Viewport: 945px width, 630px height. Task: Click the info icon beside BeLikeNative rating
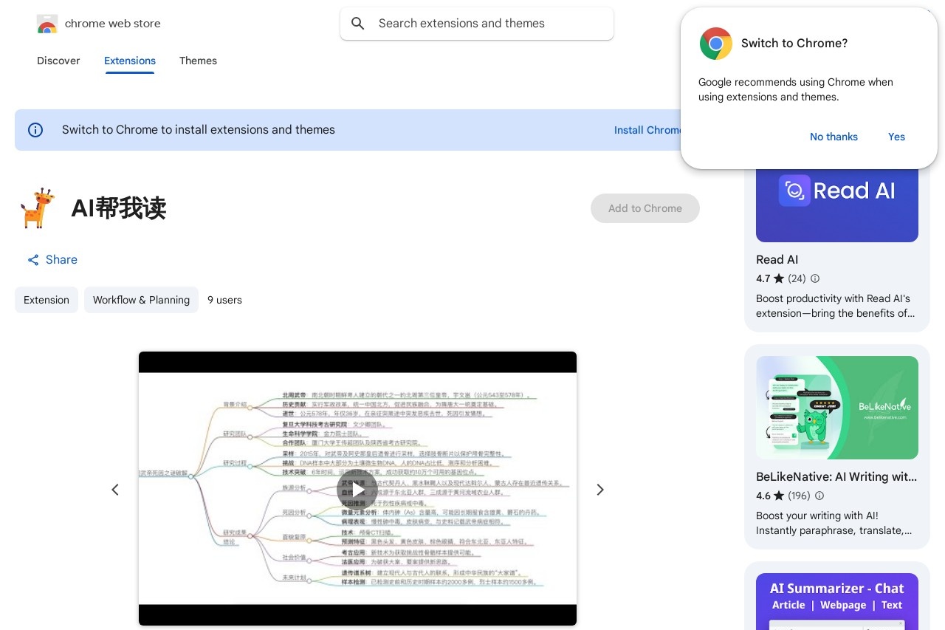point(819,496)
